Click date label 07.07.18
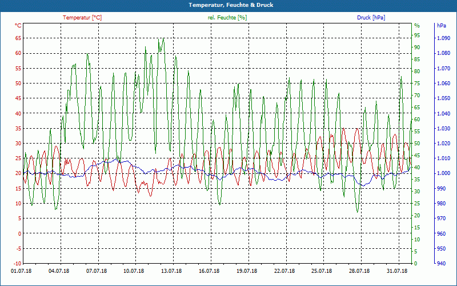The height and width of the screenshot is (286, 457). (97, 271)
